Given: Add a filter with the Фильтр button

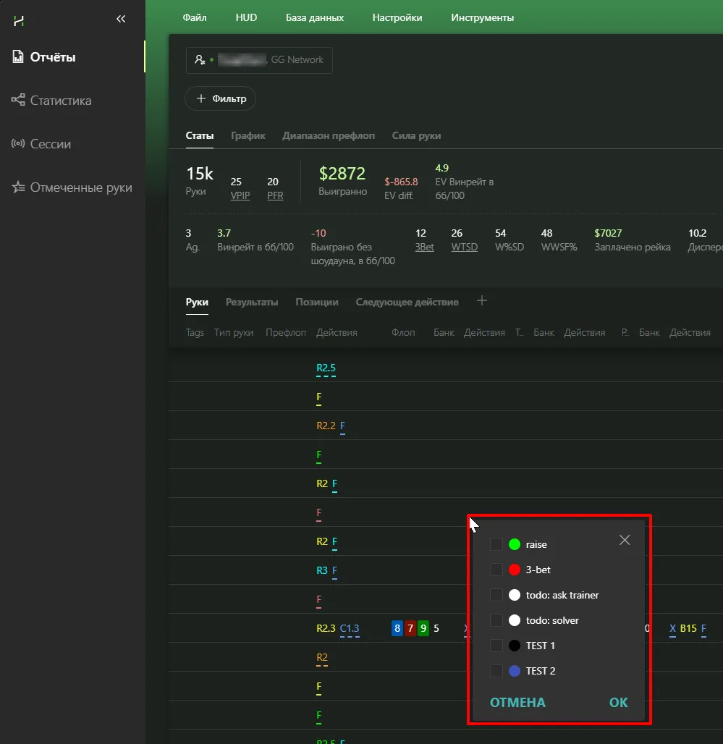Looking at the screenshot, I should pyautogui.click(x=221, y=98).
